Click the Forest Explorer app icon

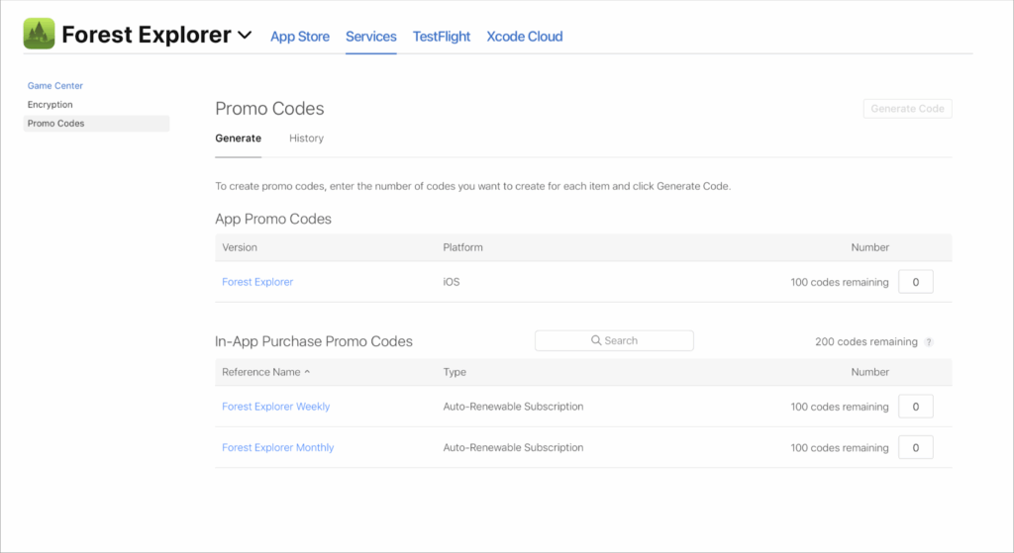[39, 35]
